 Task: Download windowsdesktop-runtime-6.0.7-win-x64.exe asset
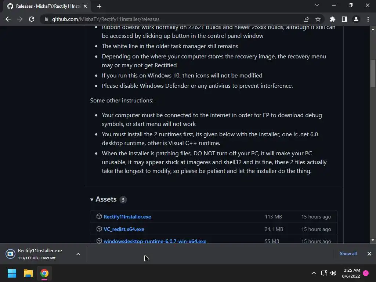[x=155, y=241]
